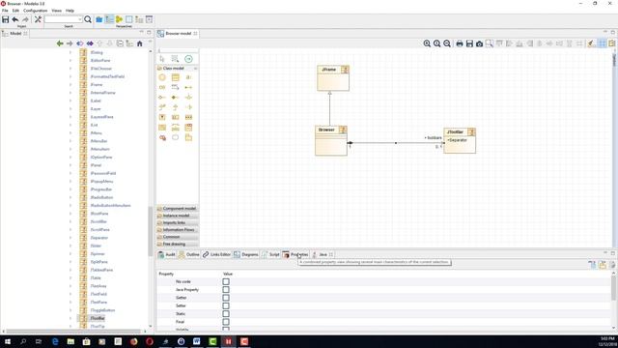Image resolution: width=618 pixels, height=348 pixels.
Task: Expand the JToolBar tree node
Action: click(70, 318)
